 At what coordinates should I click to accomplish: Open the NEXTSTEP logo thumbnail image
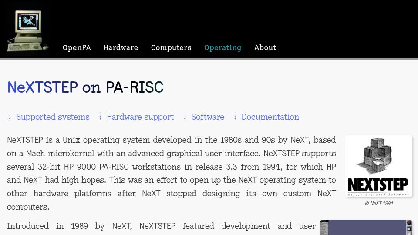pos(379,166)
